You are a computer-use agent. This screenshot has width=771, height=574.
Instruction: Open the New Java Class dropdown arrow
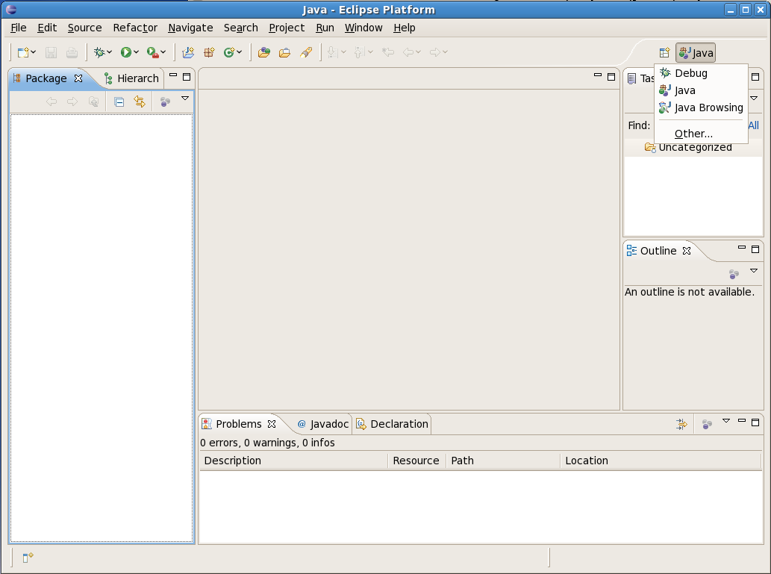click(239, 52)
